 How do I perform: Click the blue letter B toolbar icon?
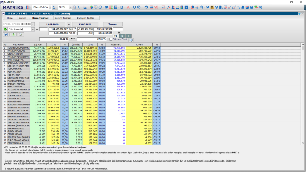pyautogui.click(x=122, y=7)
